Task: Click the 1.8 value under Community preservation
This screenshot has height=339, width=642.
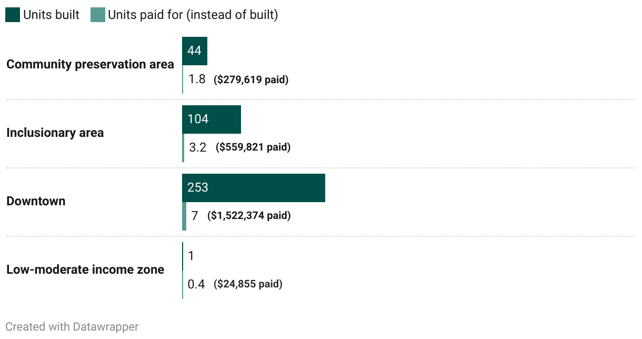Action: [x=197, y=79]
